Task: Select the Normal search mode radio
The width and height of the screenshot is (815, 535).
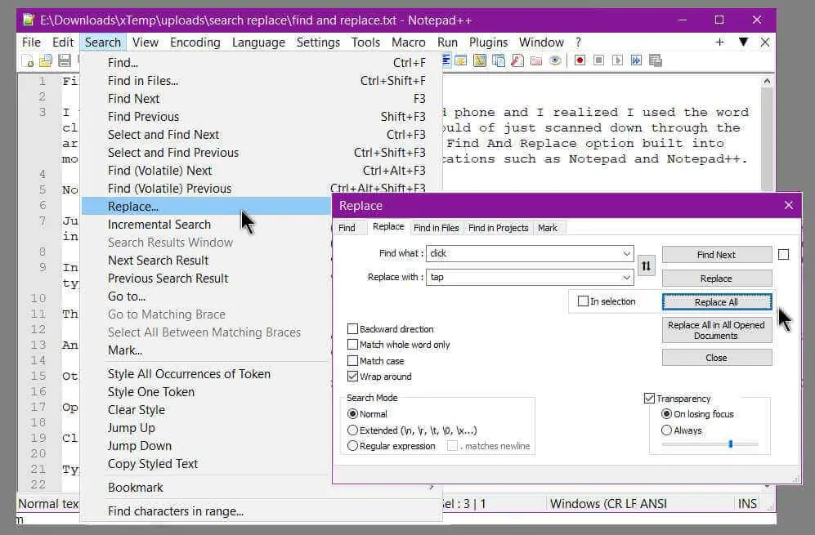Action: [352, 414]
